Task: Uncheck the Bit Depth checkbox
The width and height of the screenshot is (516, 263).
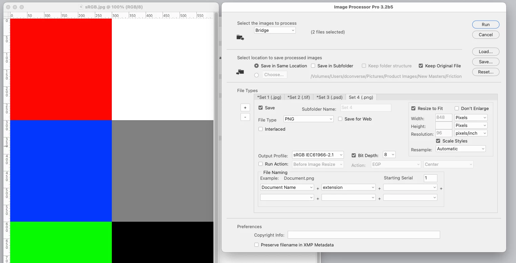Action: pos(354,155)
